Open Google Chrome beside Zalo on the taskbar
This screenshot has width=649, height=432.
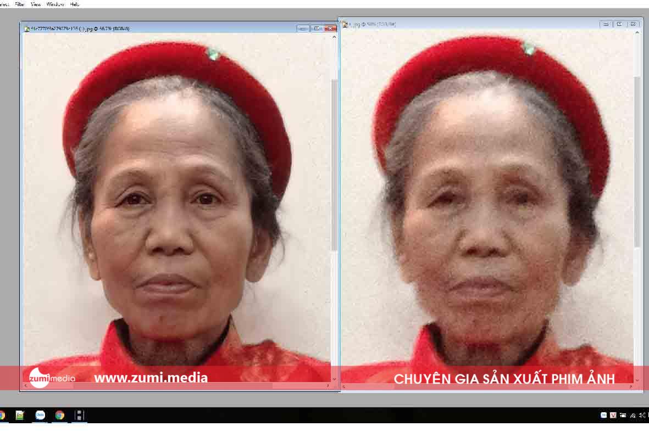pyautogui.click(x=59, y=415)
